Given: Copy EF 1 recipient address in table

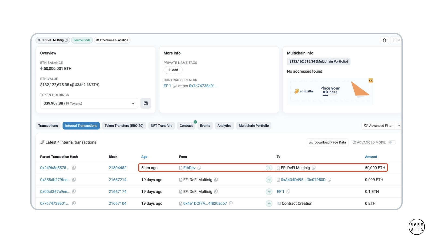Looking at the screenshot, I should pyautogui.click(x=288, y=191).
